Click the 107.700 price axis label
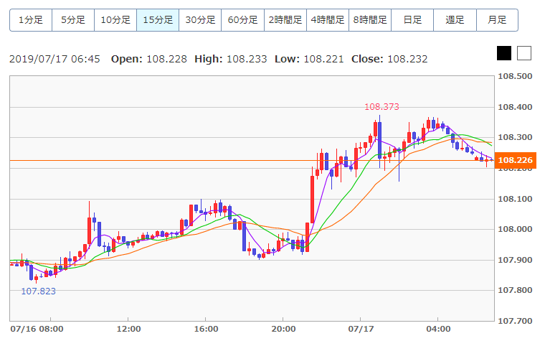 (515, 321)
